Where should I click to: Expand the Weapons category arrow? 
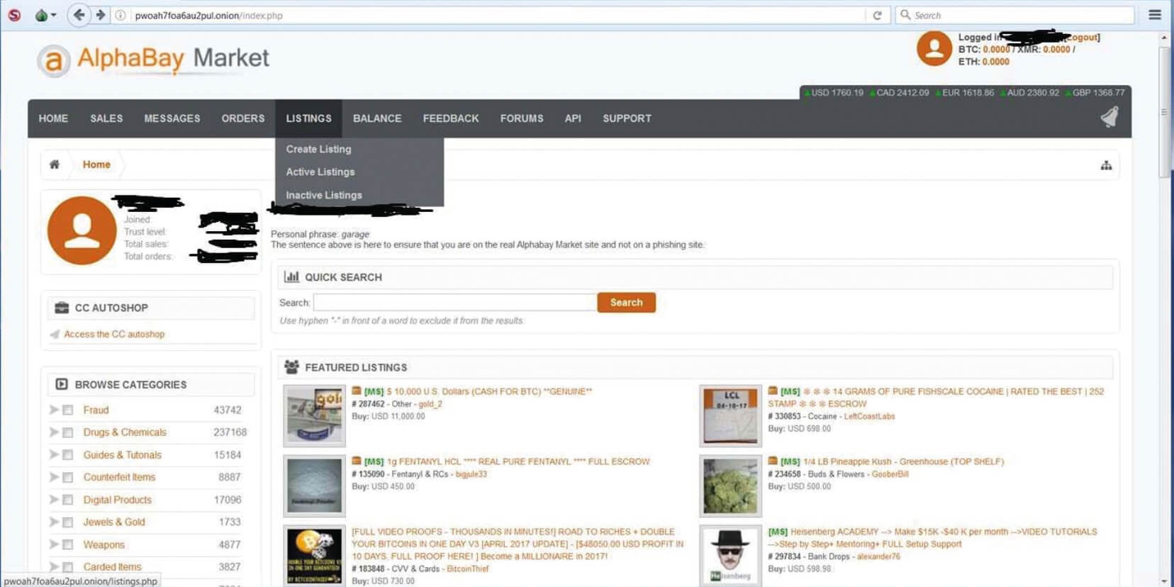coord(54,544)
